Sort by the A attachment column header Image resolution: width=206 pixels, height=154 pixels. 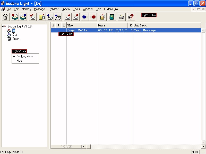(x=64, y=25)
